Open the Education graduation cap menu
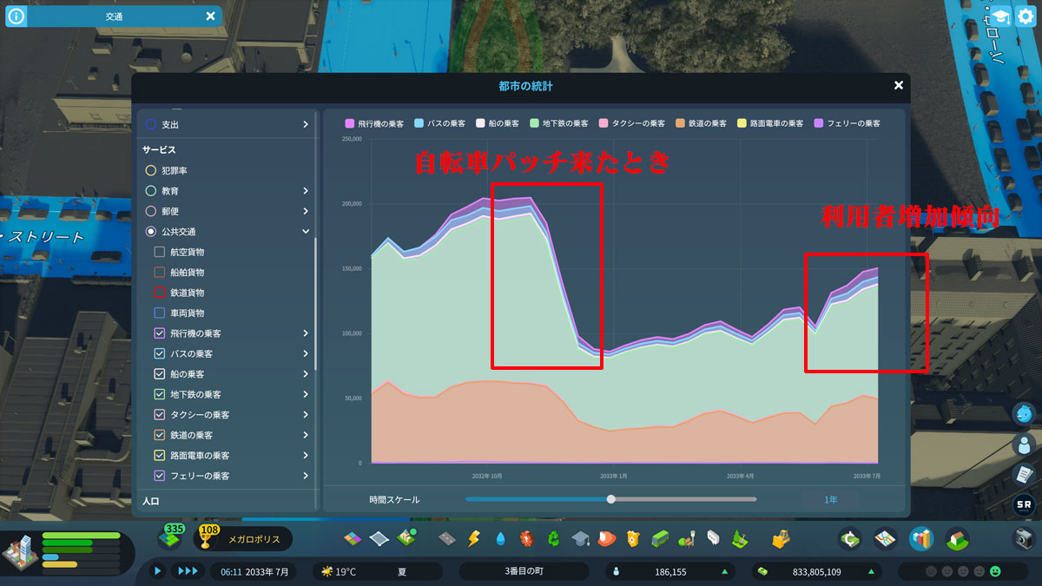 (579, 539)
